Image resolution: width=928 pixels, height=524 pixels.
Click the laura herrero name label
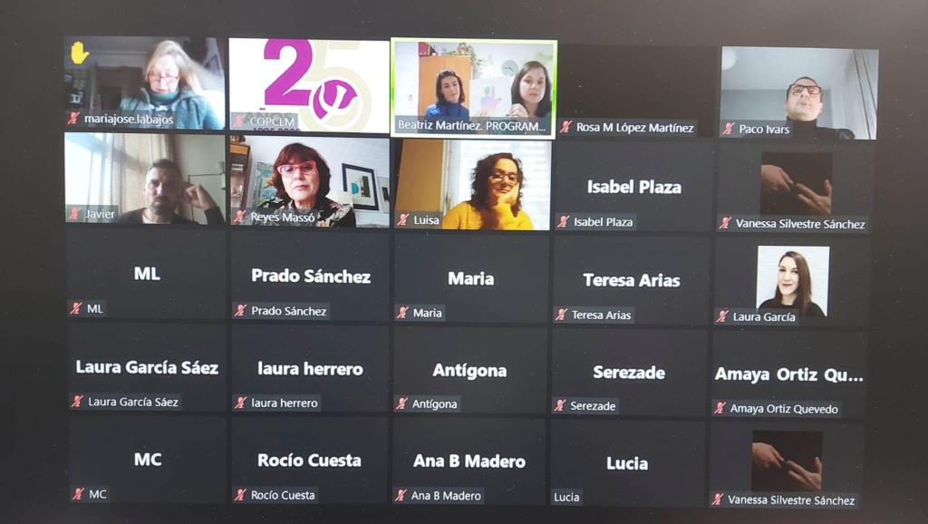(x=284, y=403)
